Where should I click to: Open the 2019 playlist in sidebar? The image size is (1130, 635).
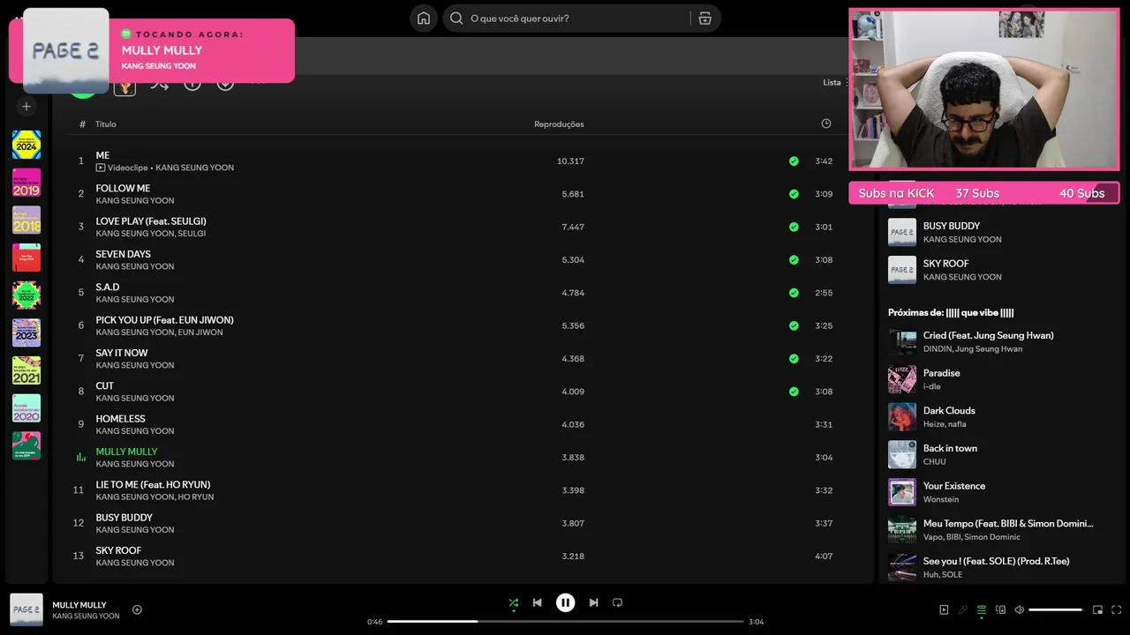coord(26,183)
